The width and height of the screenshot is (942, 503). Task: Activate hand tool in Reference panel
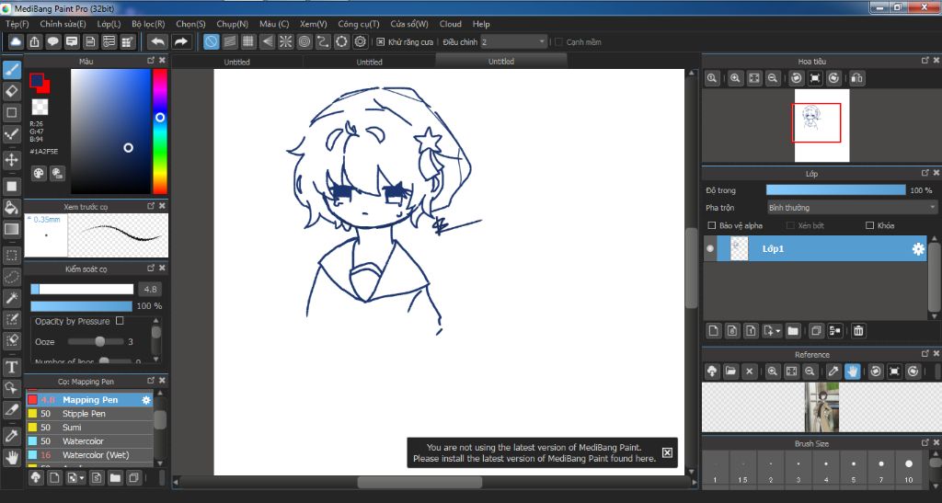852,372
